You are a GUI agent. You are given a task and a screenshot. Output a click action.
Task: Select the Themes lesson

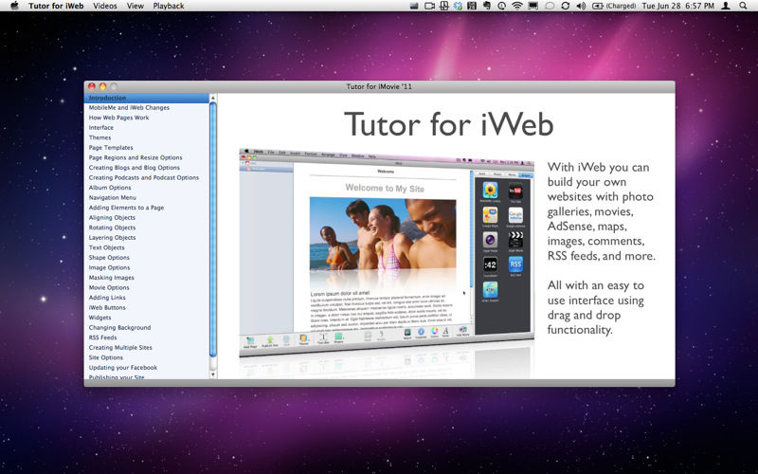tap(99, 137)
